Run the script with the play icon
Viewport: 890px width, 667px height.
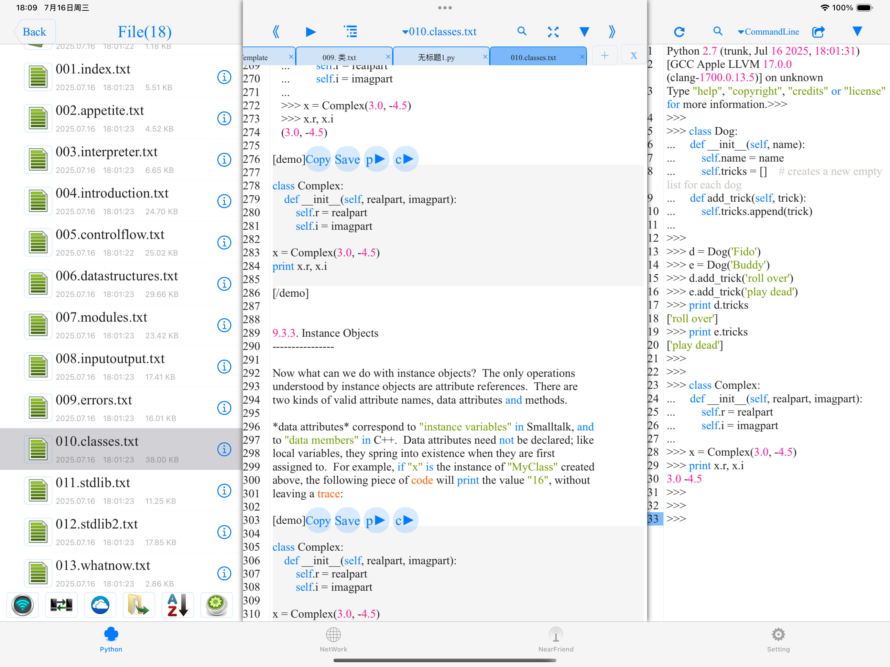(x=310, y=32)
